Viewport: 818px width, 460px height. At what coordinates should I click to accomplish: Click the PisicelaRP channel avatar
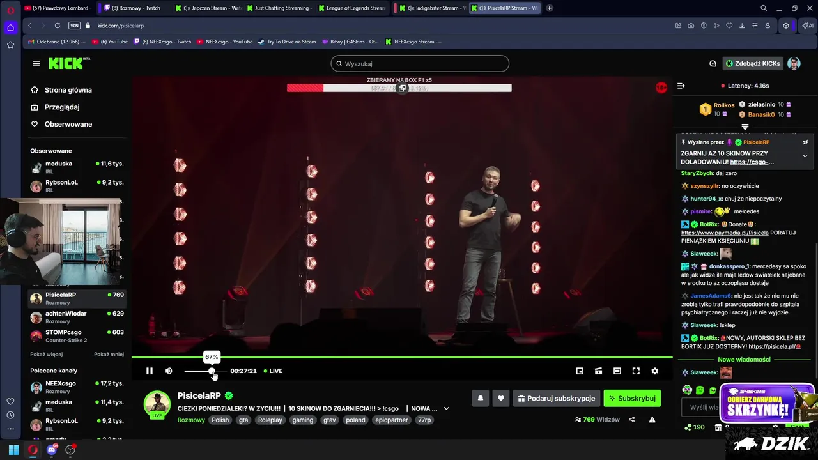(x=157, y=404)
